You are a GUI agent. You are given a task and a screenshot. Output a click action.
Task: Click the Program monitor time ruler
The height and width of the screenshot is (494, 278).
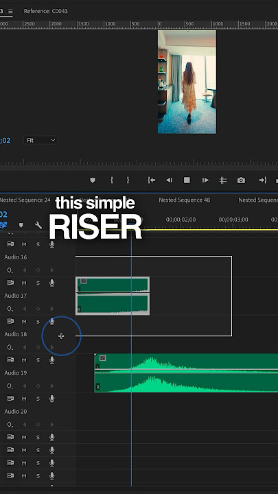click(139, 162)
